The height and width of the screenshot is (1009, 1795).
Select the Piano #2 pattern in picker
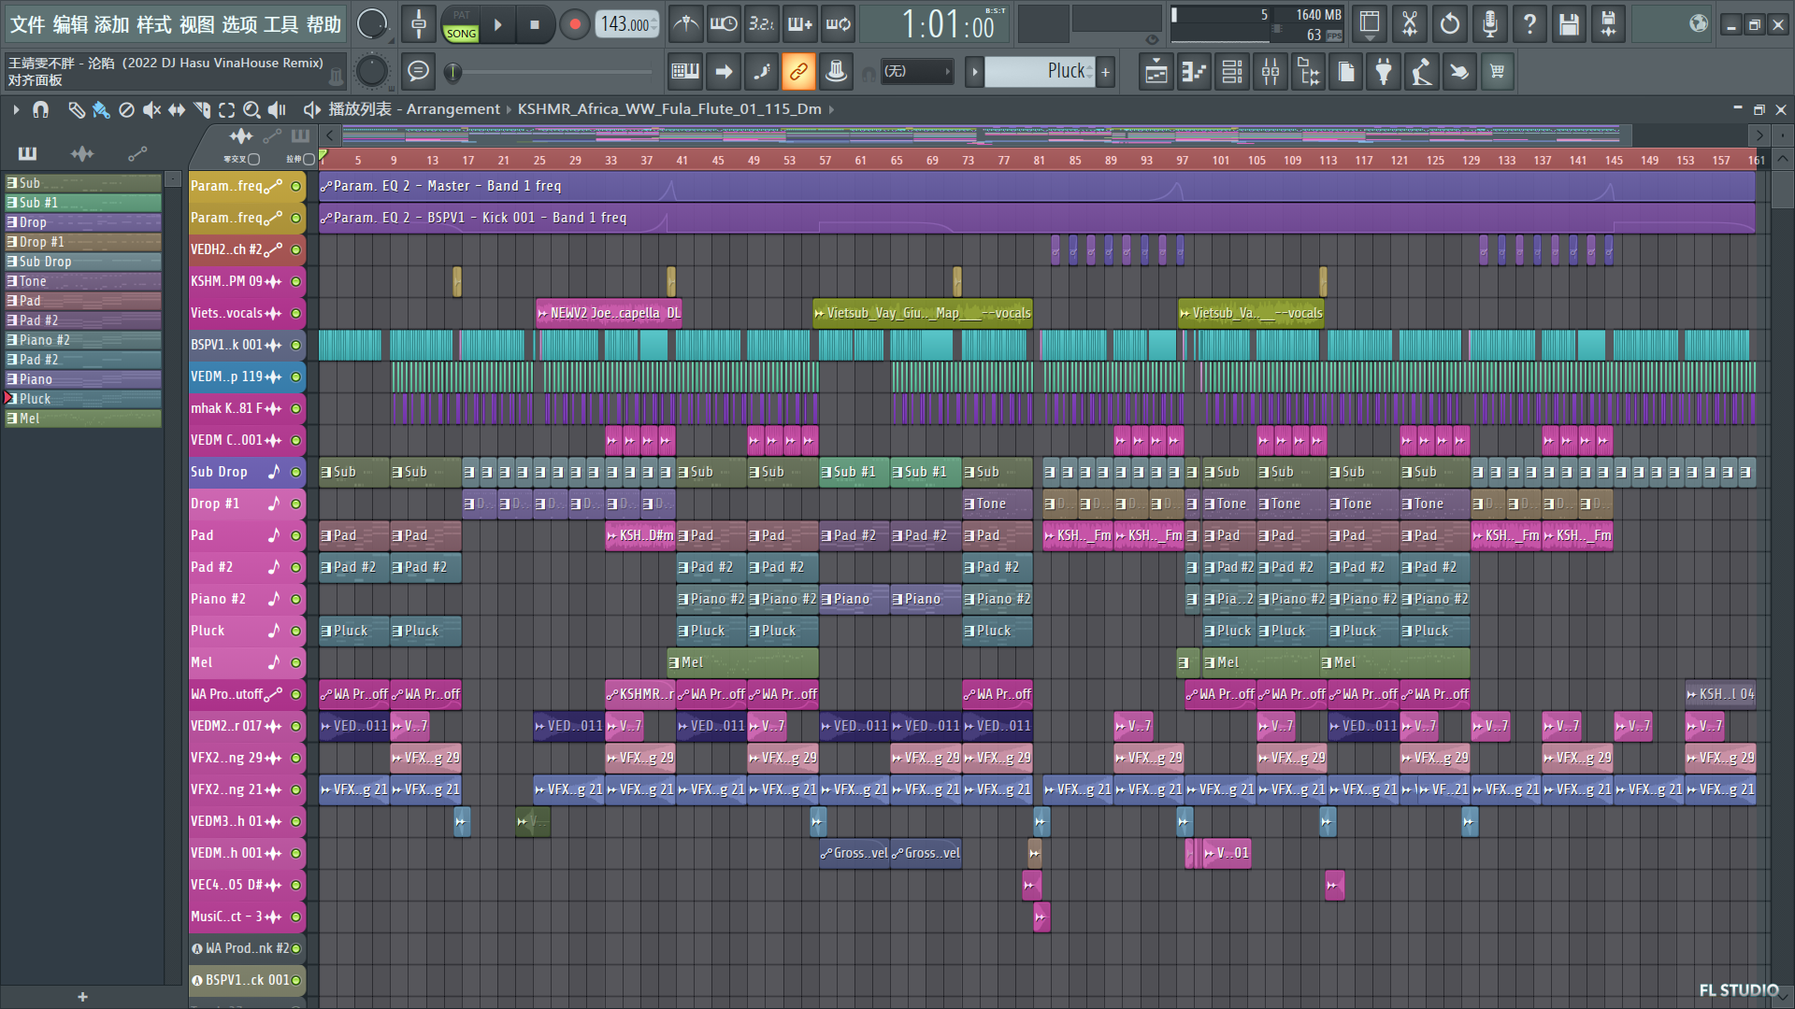click(x=83, y=340)
